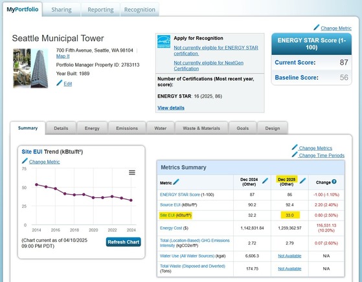362x282 pixels.
Task: Open the Recognition tab
Action: (x=140, y=10)
